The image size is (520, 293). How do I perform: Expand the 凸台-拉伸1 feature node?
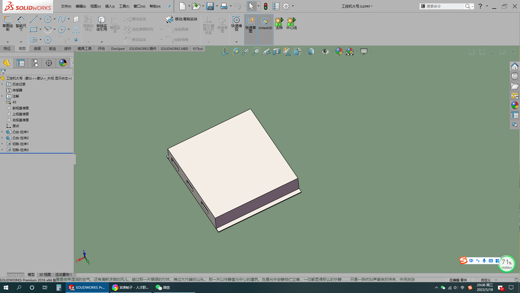pos(2,132)
